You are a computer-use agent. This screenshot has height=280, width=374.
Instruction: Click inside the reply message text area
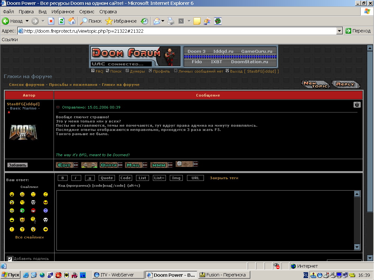point(205,220)
